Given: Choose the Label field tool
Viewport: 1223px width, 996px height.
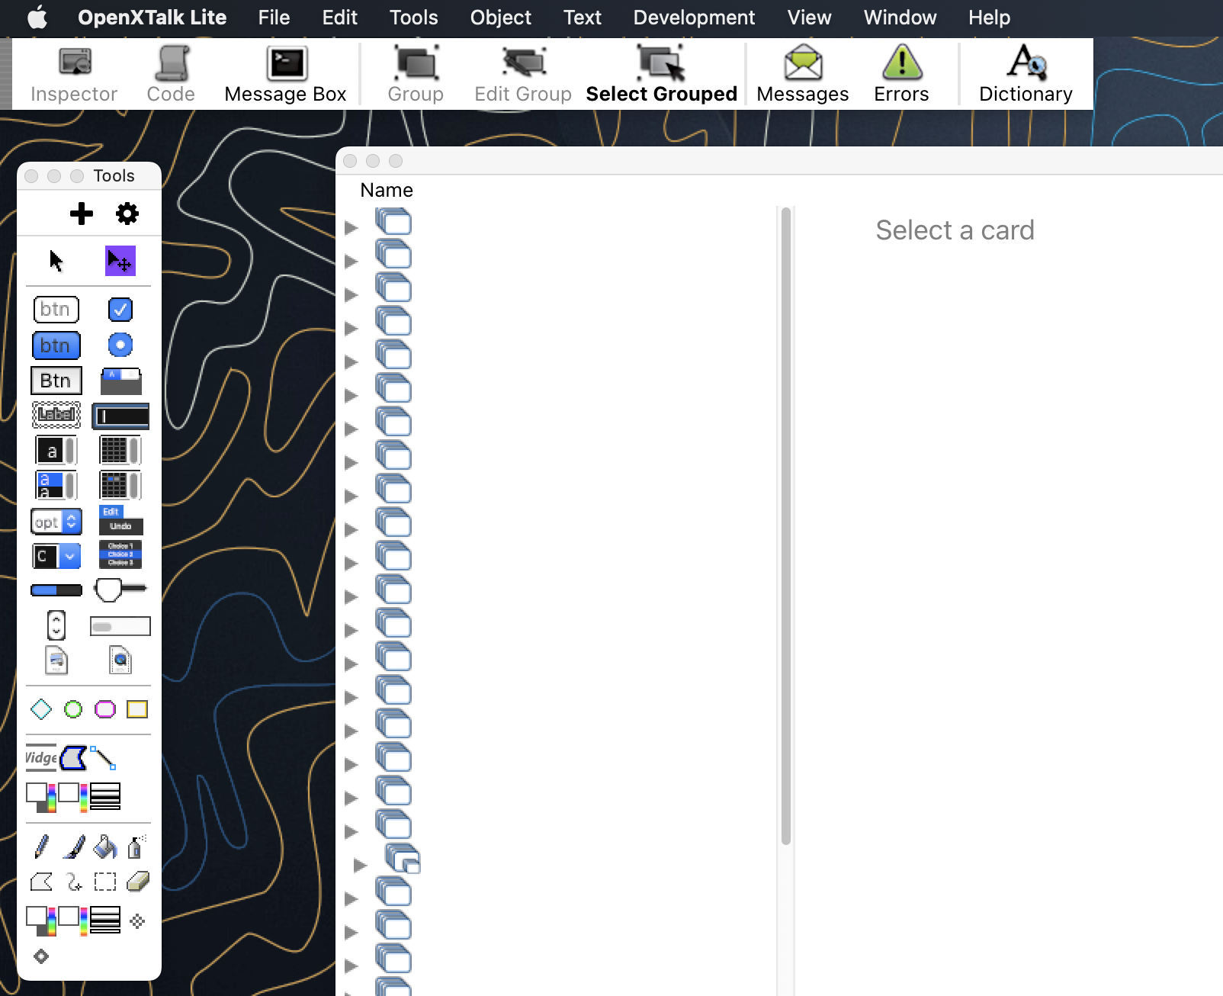Looking at the screenshot, I should tap(56, 415).
